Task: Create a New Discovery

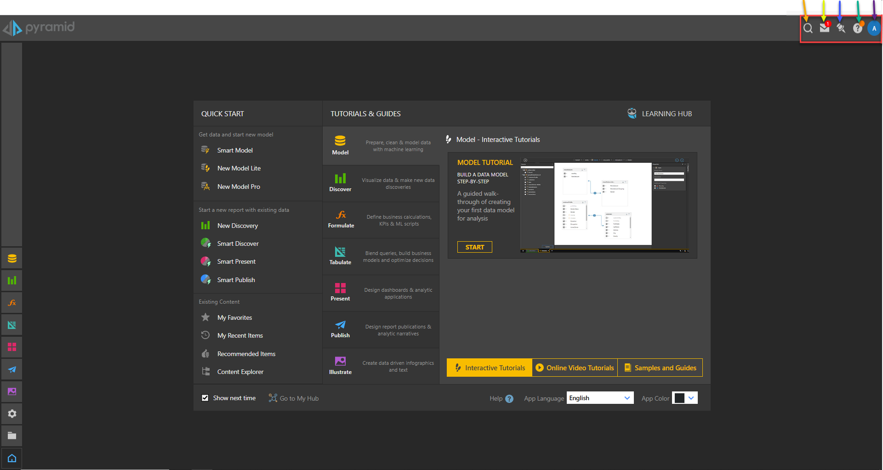Action: tap(238, 226)
